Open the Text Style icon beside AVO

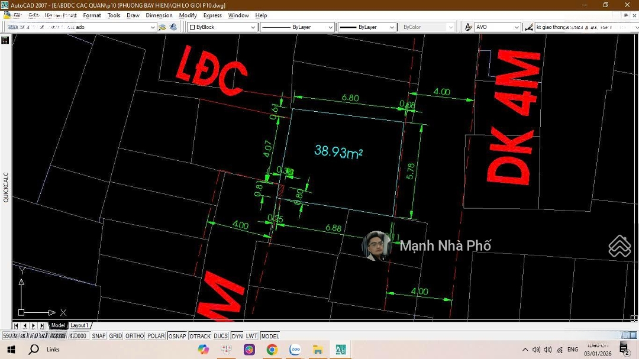click(468, 27)
